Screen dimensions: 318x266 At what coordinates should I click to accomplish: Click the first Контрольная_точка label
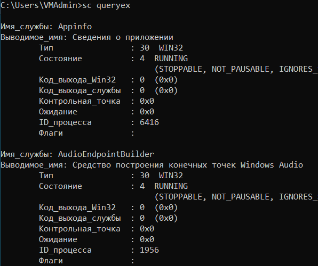(79, 101)
